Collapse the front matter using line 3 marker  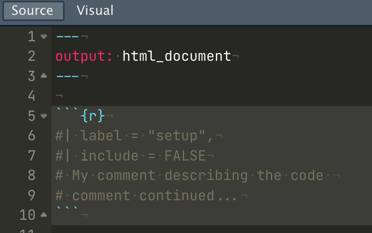point(44,76)
